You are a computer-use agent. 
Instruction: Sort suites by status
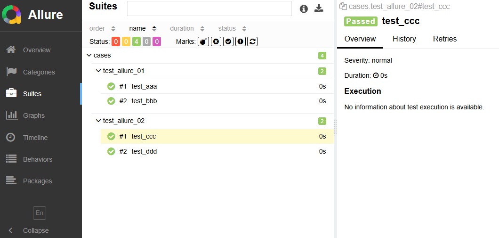[232, 28]
